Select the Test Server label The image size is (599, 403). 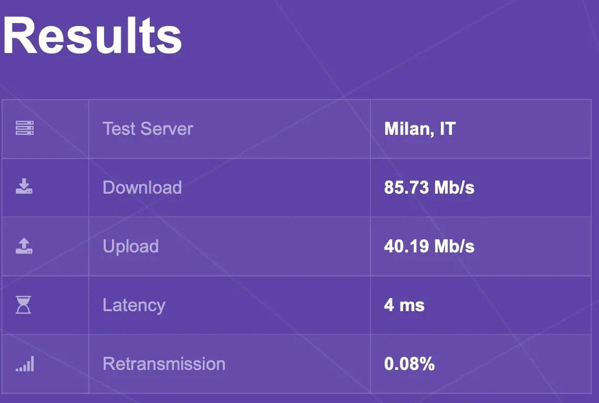point(148,129)
